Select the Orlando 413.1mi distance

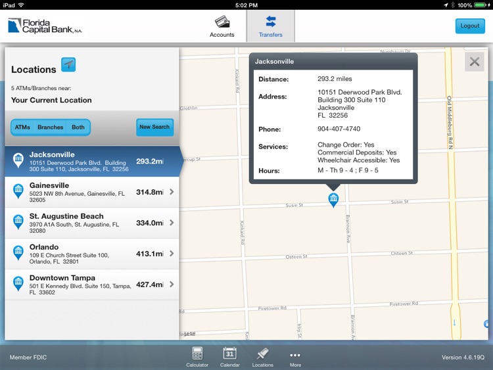click(150, 254)
